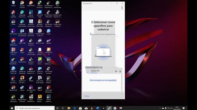197x110 pixels.
Task: Open the Rockstar Games Launcher shortcut
Action: tap(40, 98)
